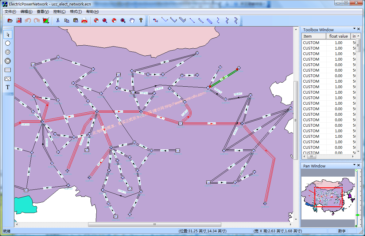This screenshot has width=365, height=236.
Task: Select the sine wave box tool
Action: (x=8, y=79)
